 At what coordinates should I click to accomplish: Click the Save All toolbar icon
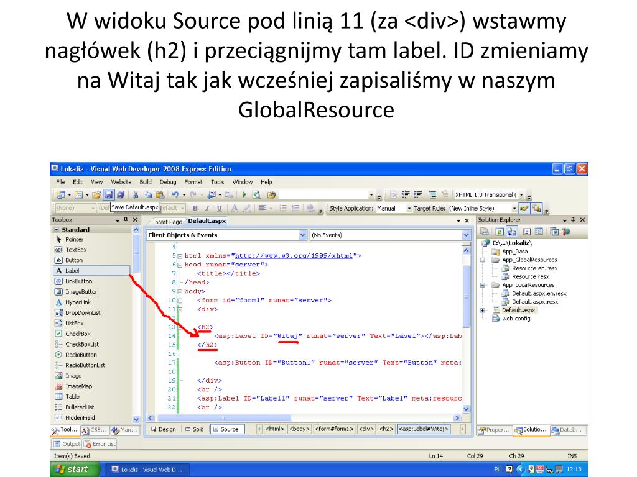pyautogui.click(x=121, y=194)
